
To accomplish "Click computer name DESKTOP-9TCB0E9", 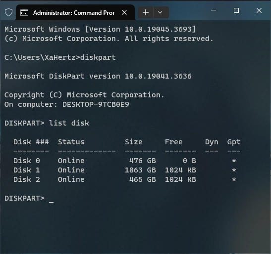I will (x=96, y=104).
